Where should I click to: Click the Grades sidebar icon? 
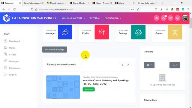[5, 54]
